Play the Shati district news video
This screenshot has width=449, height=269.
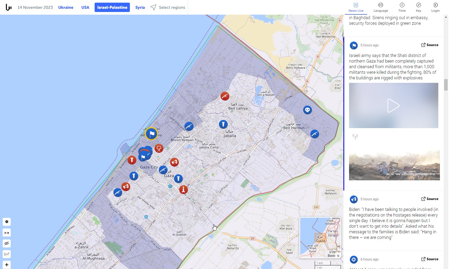[393, 105]
